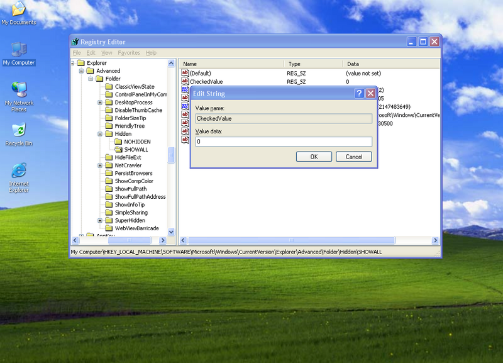503x363 pixels.
Task: Collapse the Advanced tree node
Action: coord(81,71)
